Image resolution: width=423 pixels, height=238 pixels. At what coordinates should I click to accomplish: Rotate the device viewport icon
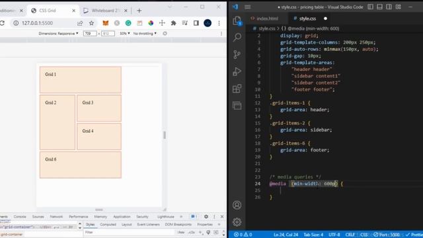(165, 34)
